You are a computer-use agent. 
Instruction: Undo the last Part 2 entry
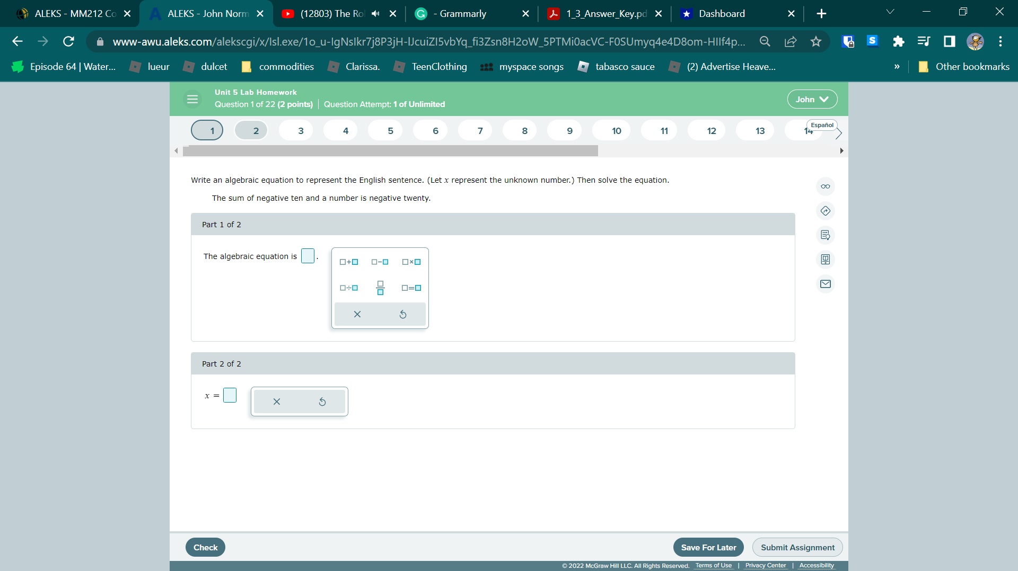322,402
